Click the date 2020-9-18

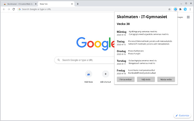(x=121, y=74)
